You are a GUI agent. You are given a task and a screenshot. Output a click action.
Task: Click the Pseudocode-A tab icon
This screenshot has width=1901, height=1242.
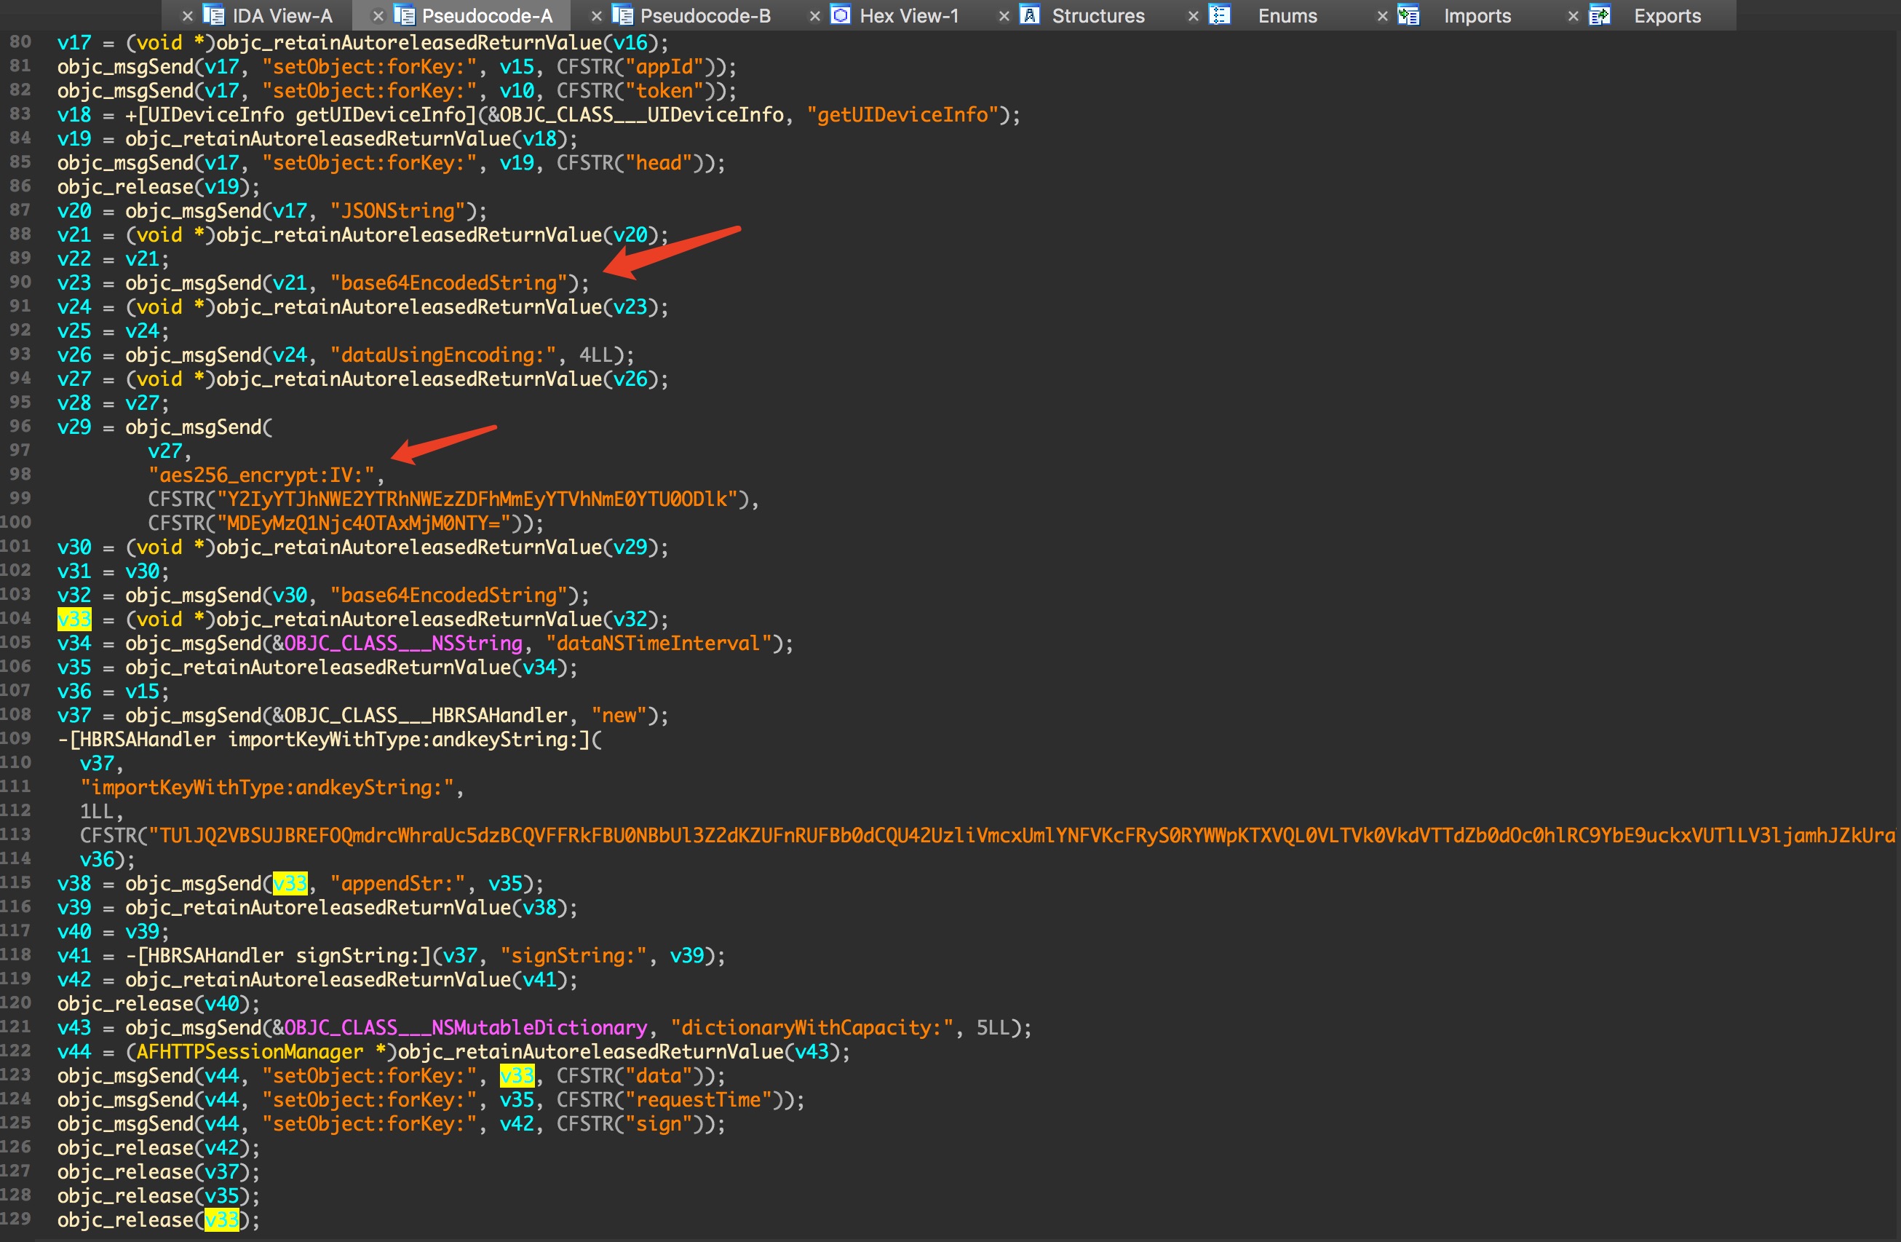404,15
